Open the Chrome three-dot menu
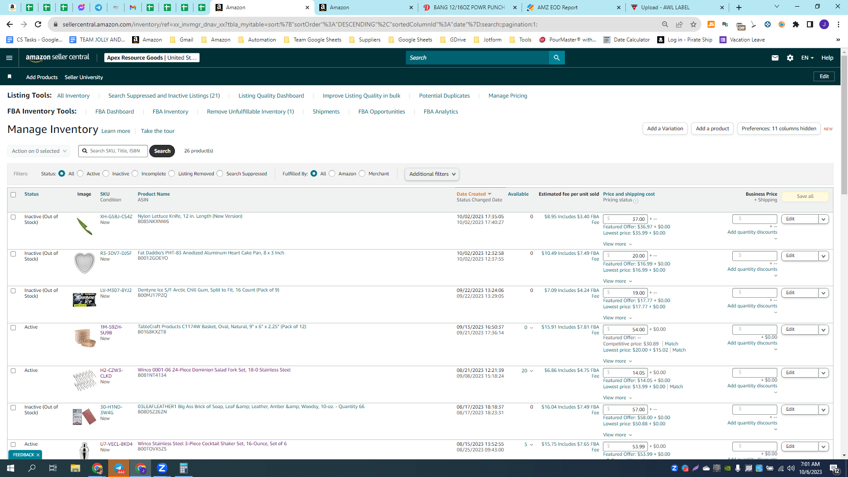848x477 pixels. point(838,24)
